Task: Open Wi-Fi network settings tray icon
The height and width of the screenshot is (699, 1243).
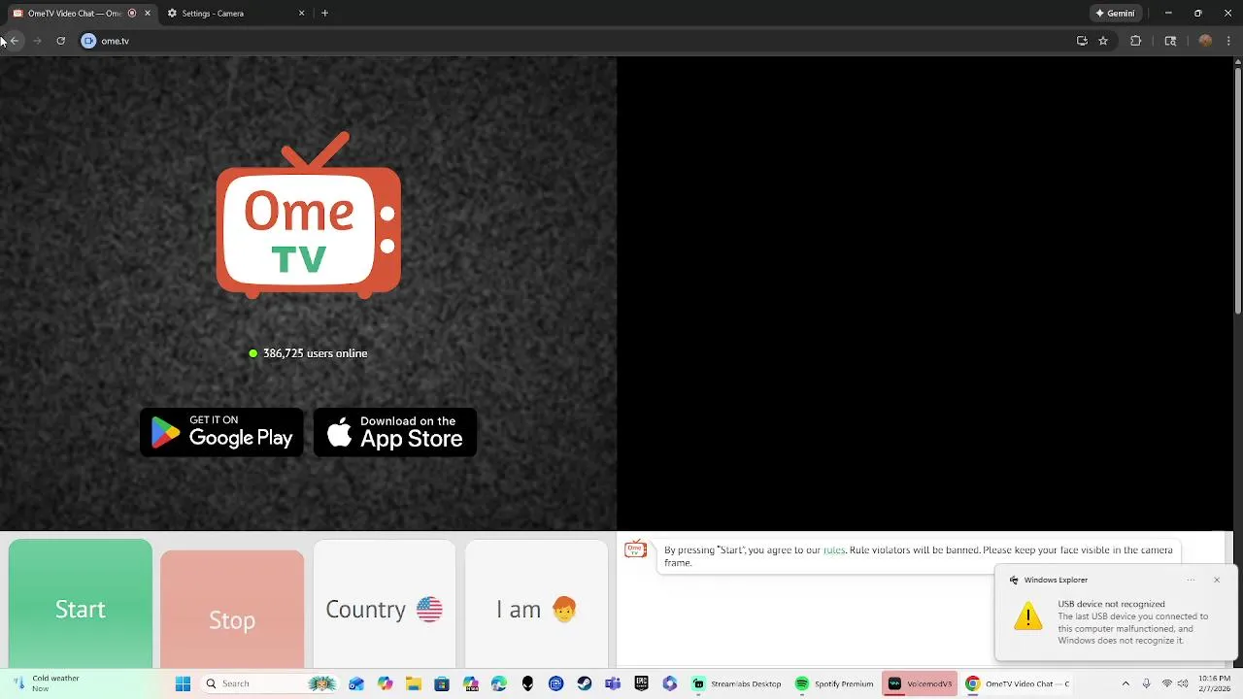Action: tap(1167, 683)
